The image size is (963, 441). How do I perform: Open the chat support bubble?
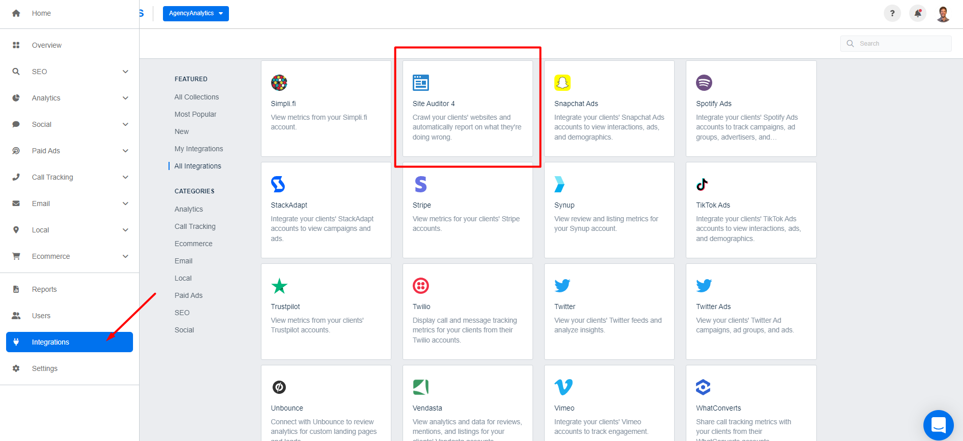pyautogui.click(x=939, y=425)
